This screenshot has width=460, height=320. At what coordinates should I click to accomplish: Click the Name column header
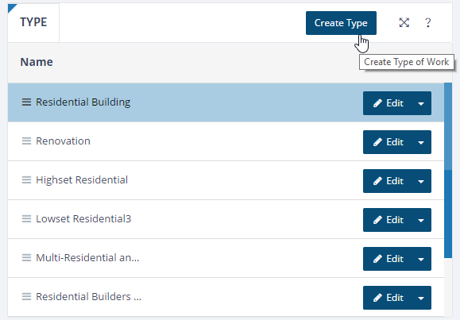(x=37, y=62)
